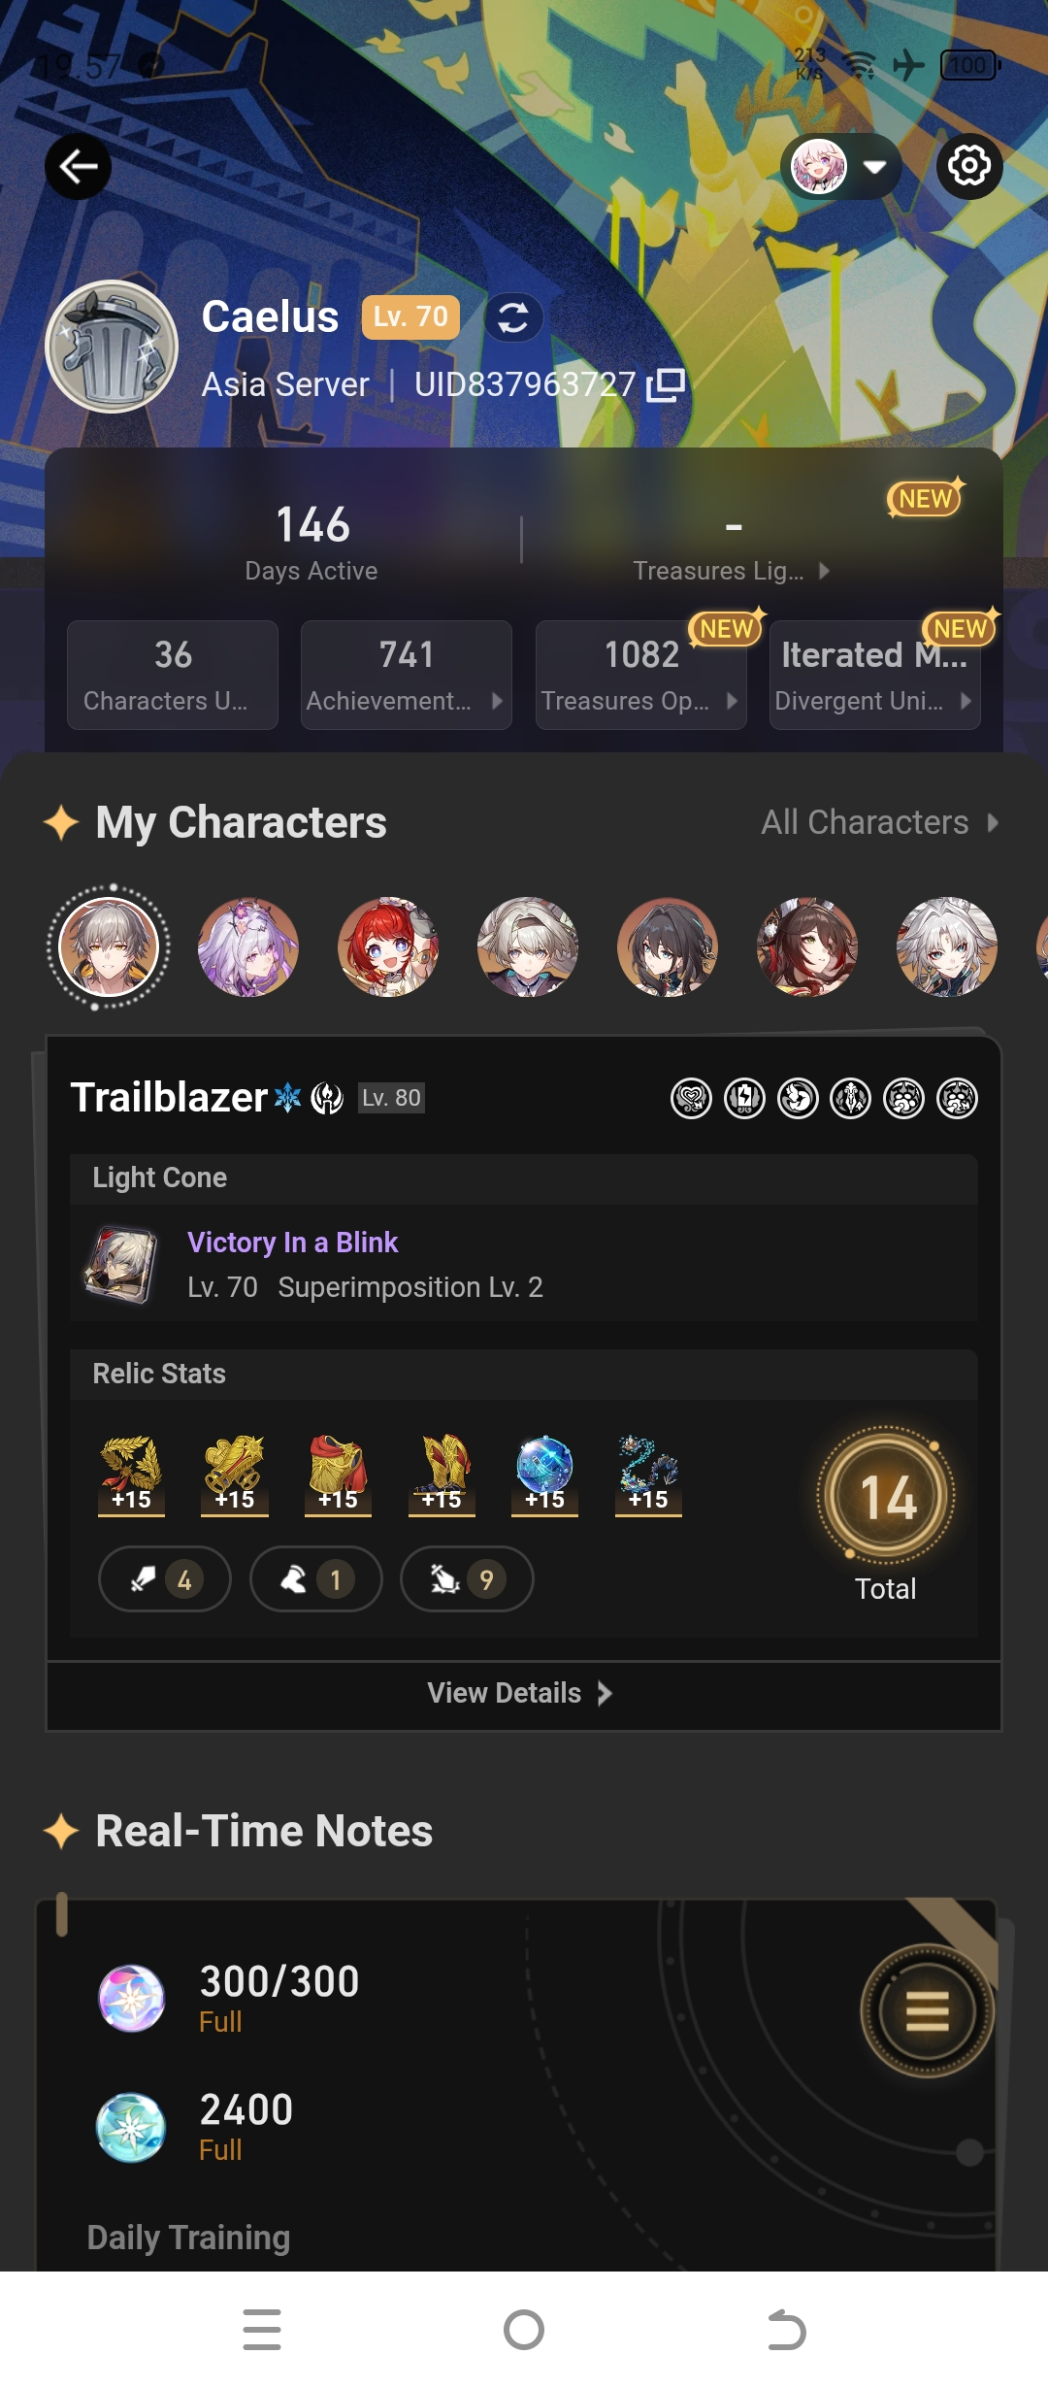This screenshot has height=2388, width=1048.
Task: Open settings gear icon
Action: (969, 166)
